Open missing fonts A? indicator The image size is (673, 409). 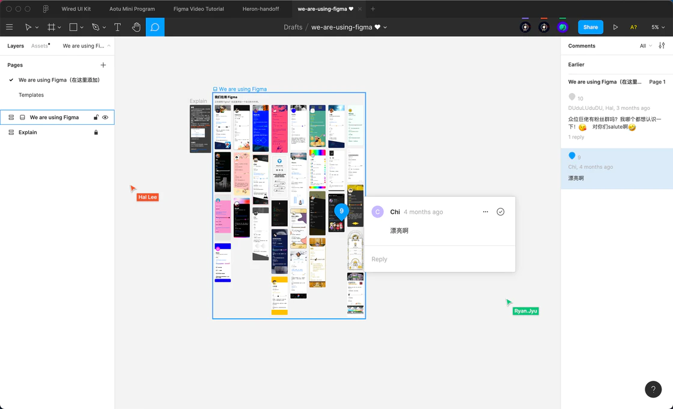tap(633, 27)
